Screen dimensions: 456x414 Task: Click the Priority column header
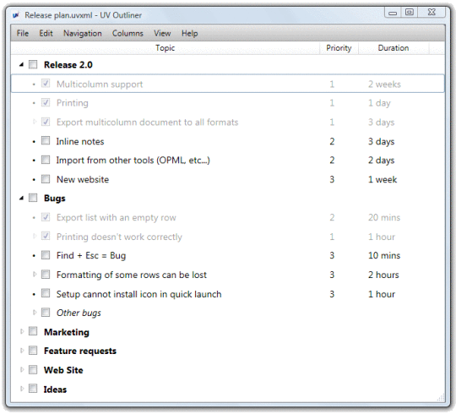click(339, 48)
